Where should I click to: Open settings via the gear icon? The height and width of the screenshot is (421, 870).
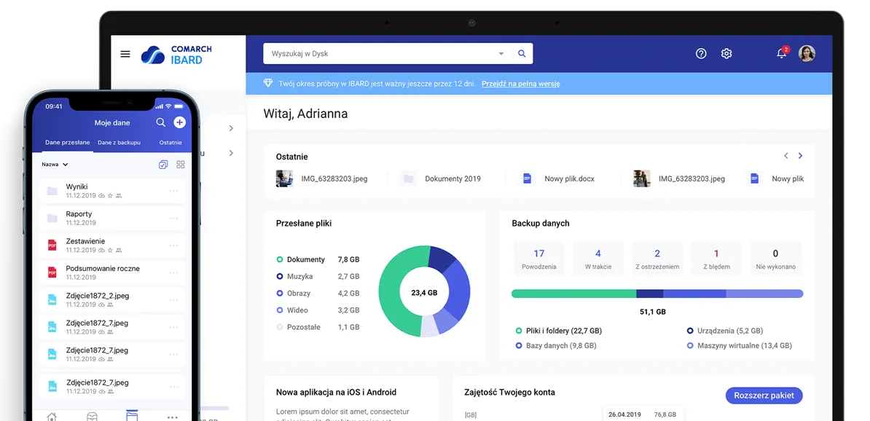(726, 54)
